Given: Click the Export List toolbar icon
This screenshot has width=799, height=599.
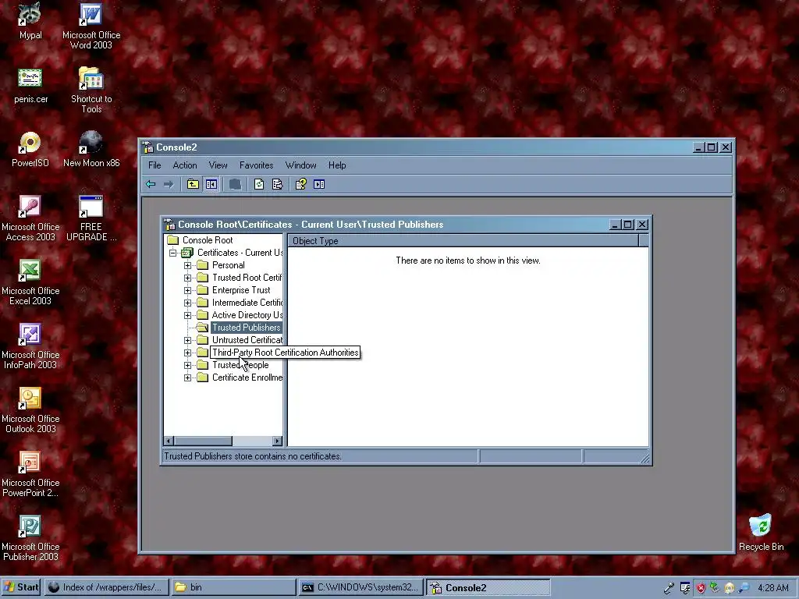Looking at the screenshot, I should tap(277, 184).
